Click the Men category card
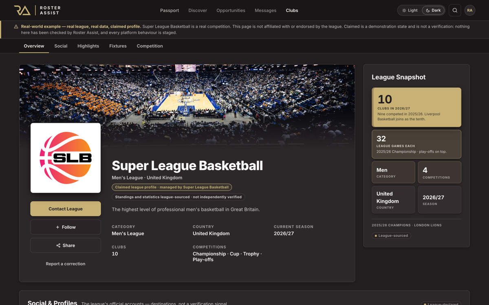The image size is (489, 305). coord(394,172)
